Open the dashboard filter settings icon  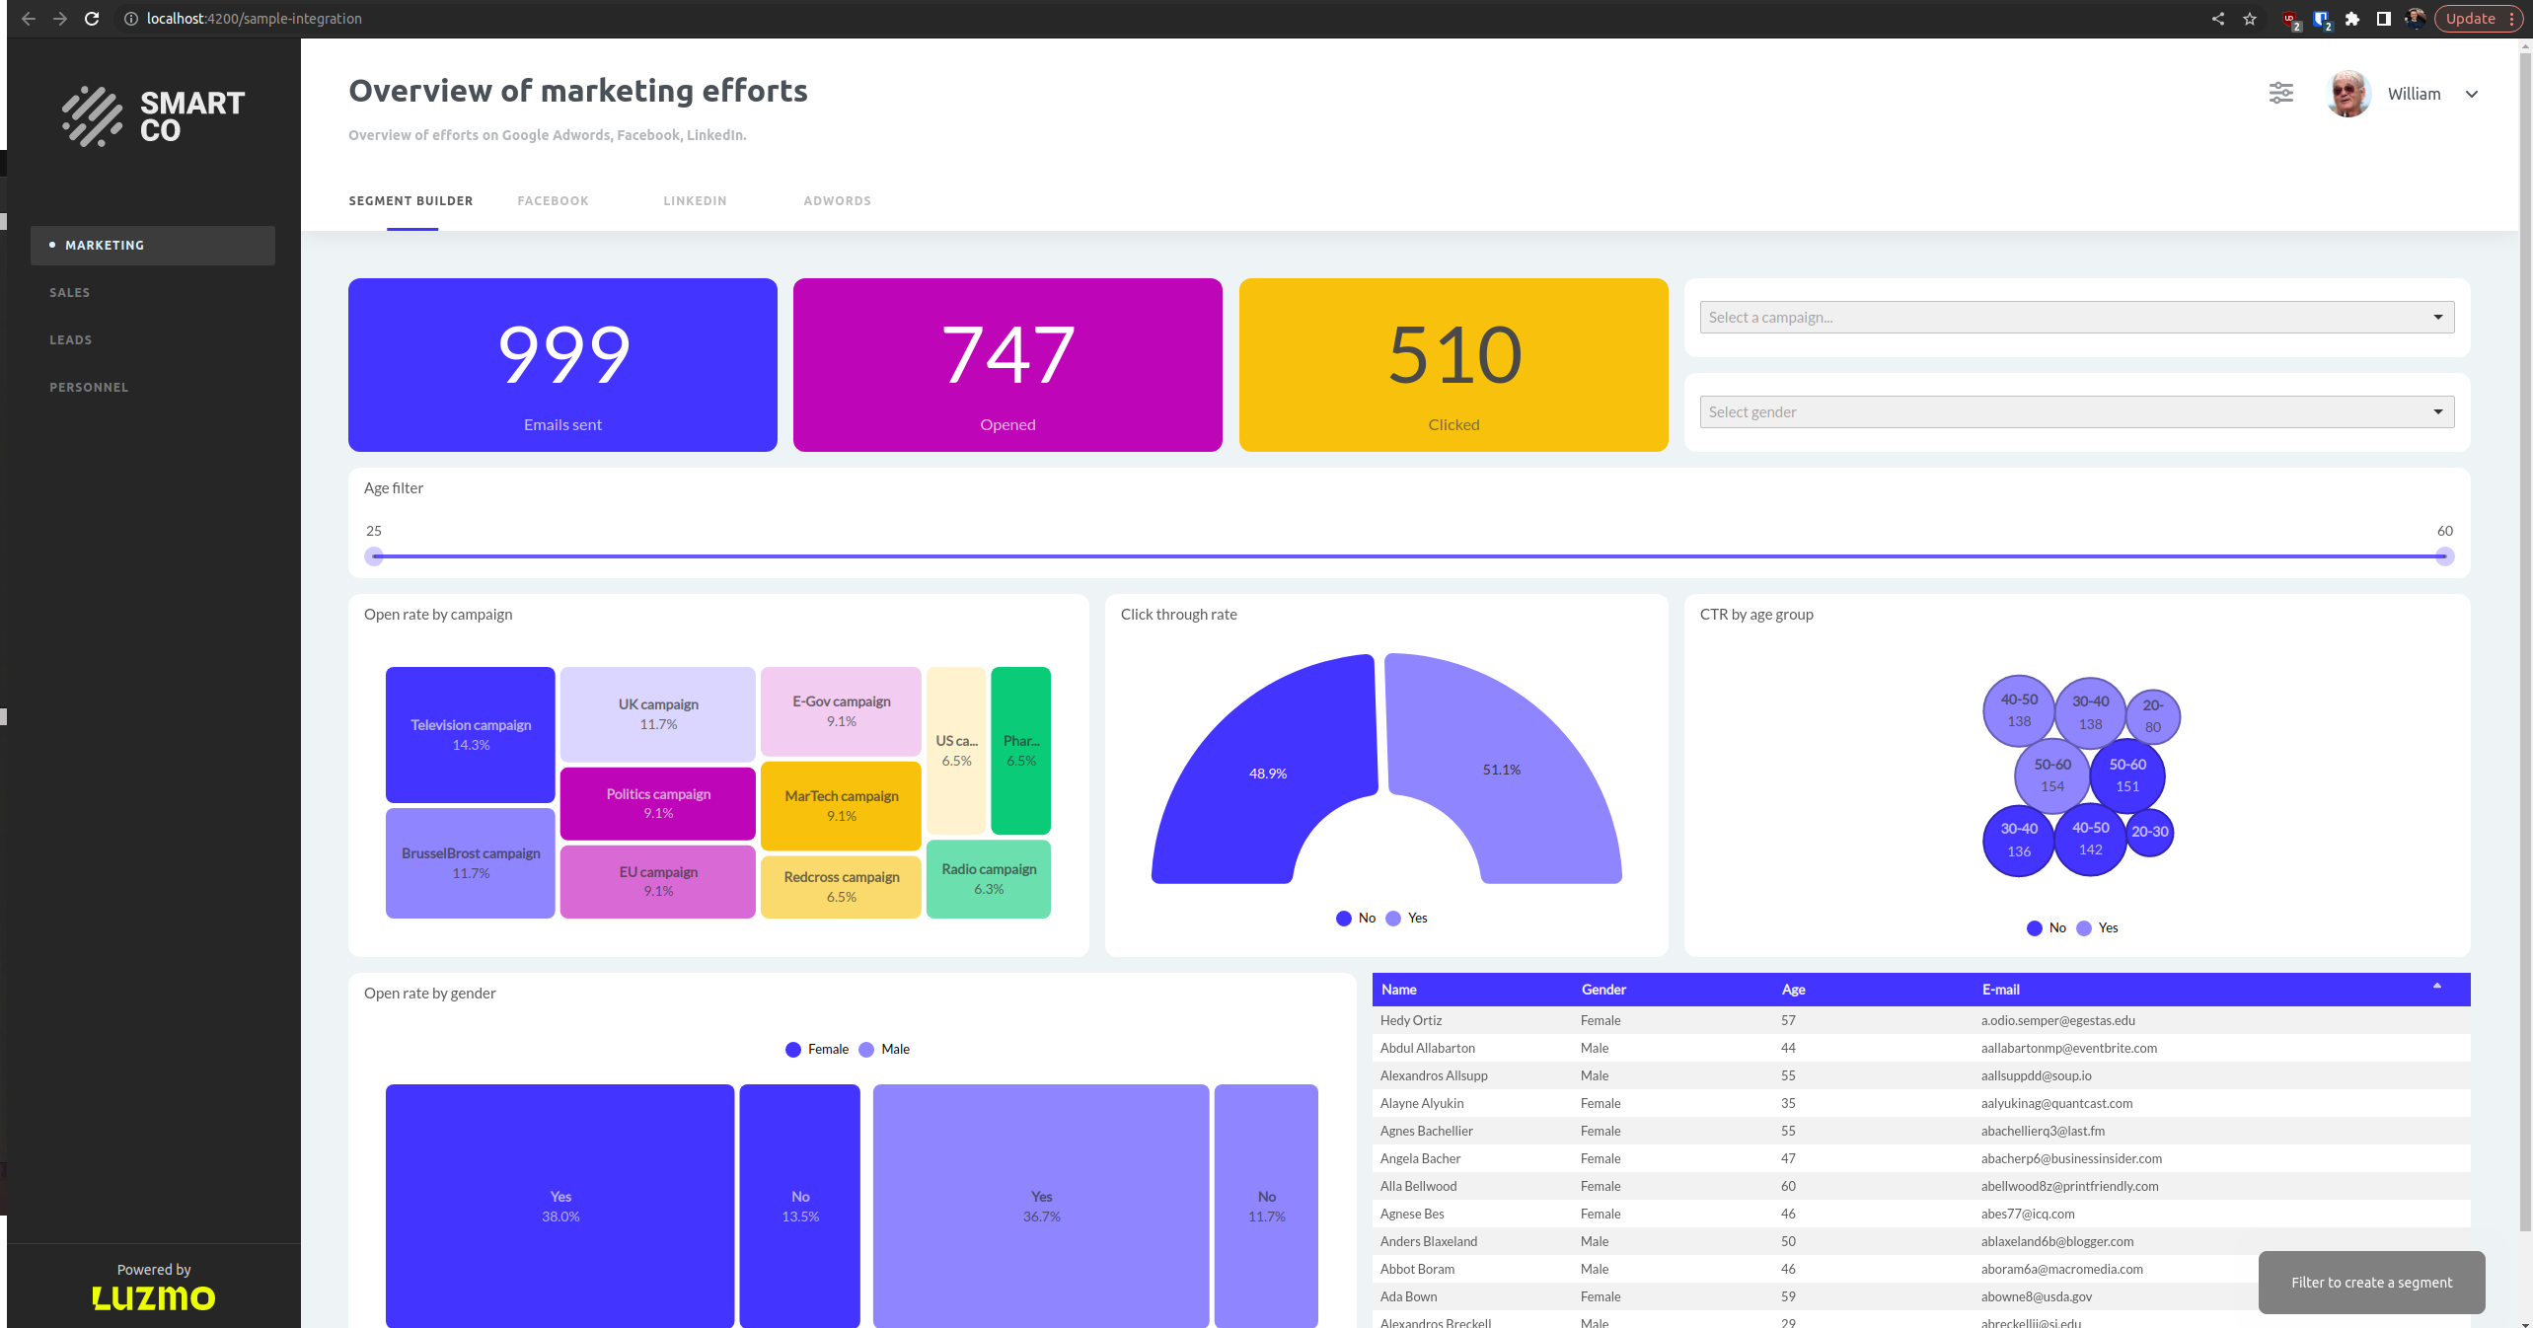(x=2280, y=93)
